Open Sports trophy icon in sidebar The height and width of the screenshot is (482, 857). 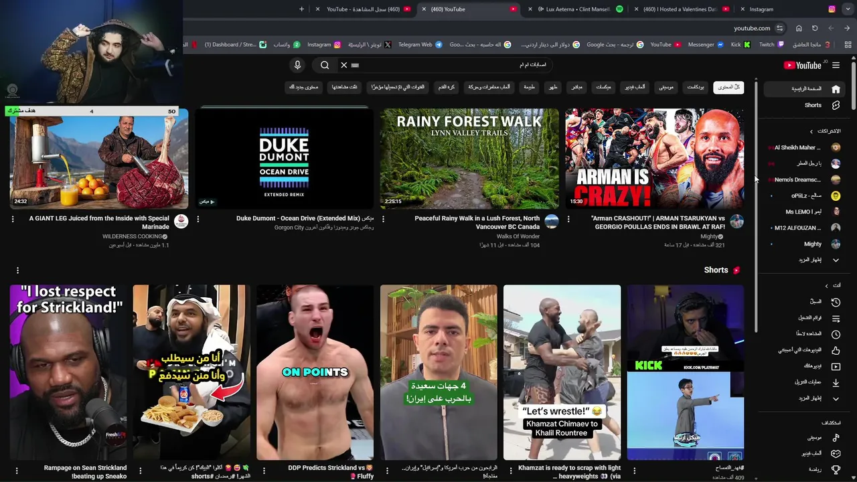[x=836, y=470]
